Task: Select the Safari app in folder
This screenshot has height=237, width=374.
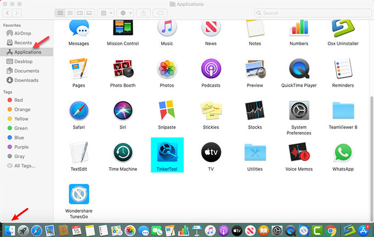Action: 79,111
